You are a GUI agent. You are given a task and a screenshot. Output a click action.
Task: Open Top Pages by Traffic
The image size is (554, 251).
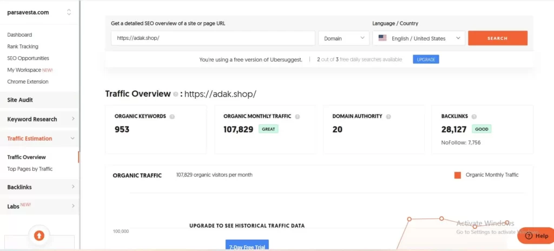(30, 169)
